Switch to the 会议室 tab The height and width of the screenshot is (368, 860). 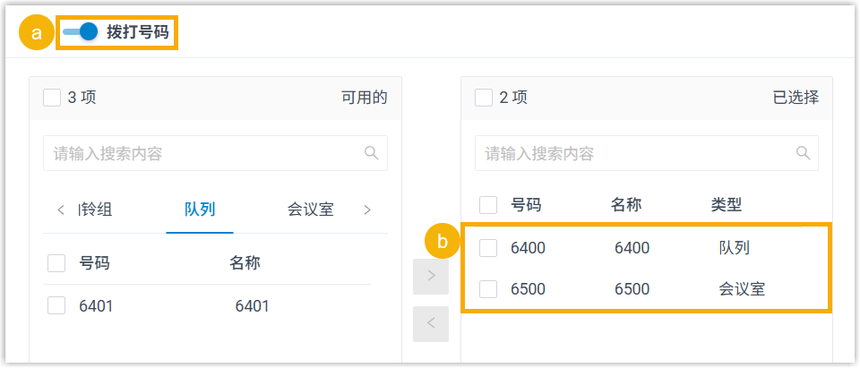310,210
